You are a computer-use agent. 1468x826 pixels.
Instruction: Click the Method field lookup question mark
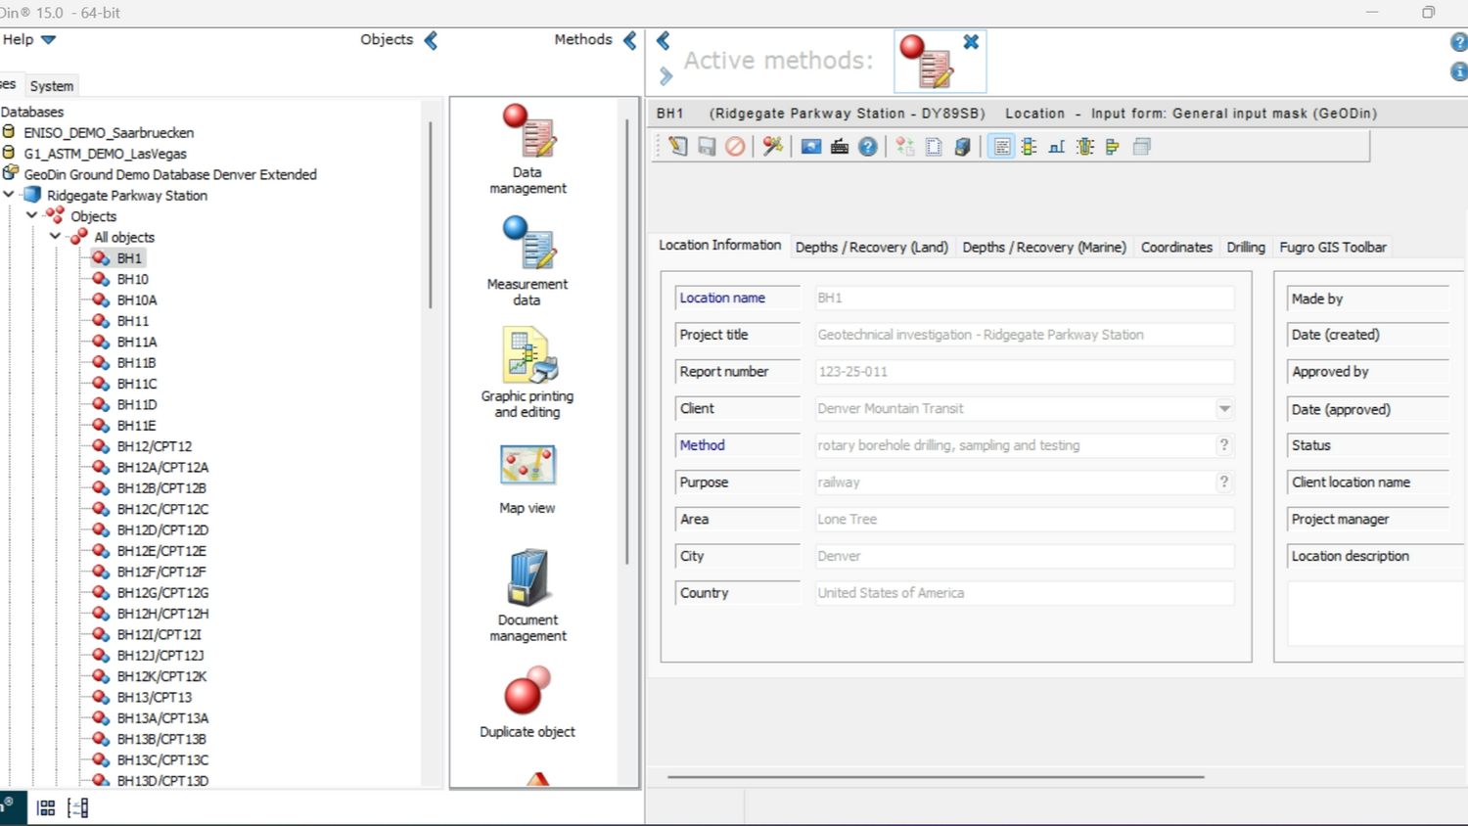point(1223,445)
